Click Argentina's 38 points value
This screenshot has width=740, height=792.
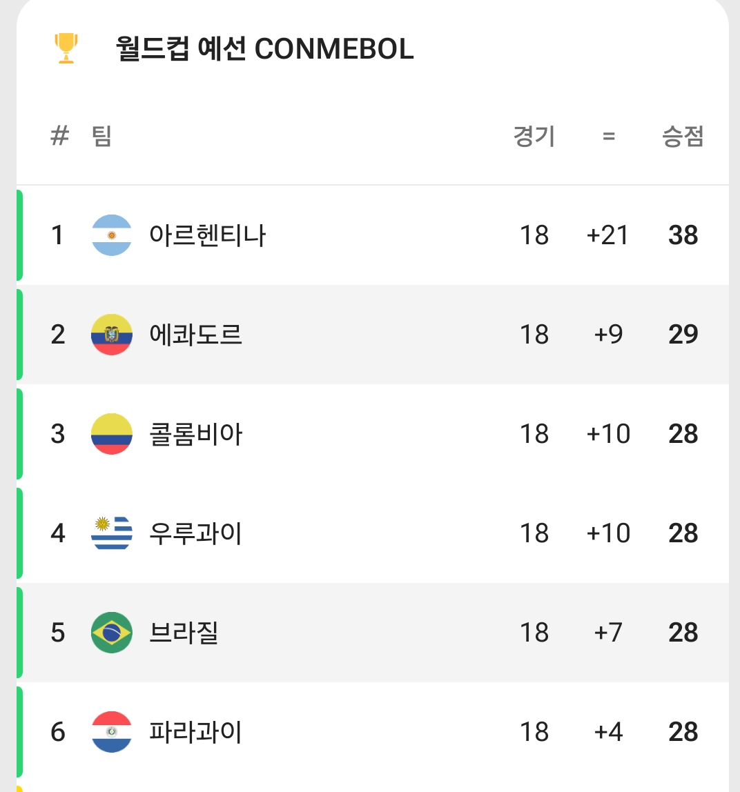point(683,235)
